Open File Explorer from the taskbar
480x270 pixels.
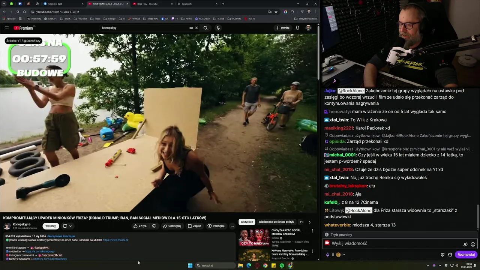[240, 265]
